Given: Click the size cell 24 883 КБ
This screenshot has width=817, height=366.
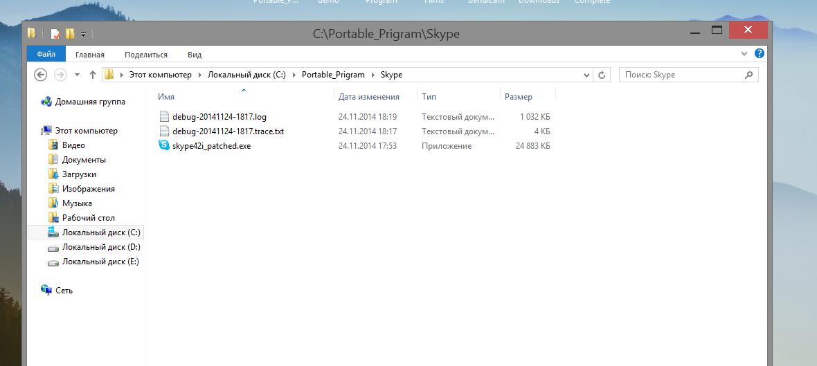Looking at the screenshot, I should (533, 146).
